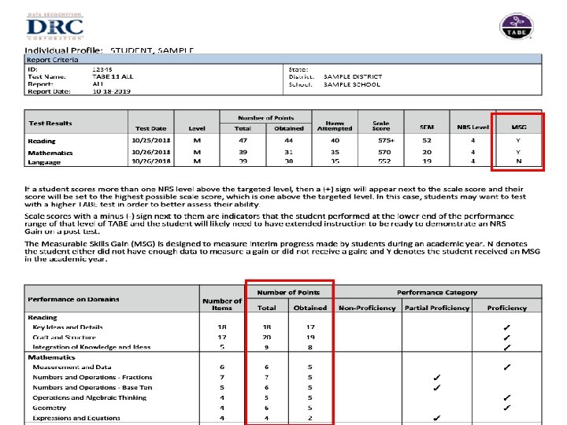Viewport: 567px width, 425px height.
Task: Select the Reading MSG value Y
Action: [x=518, y=140]
